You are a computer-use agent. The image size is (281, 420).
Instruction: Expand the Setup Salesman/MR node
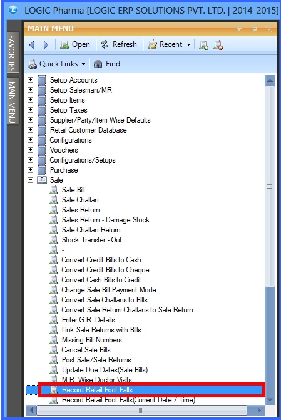(30, 90)
